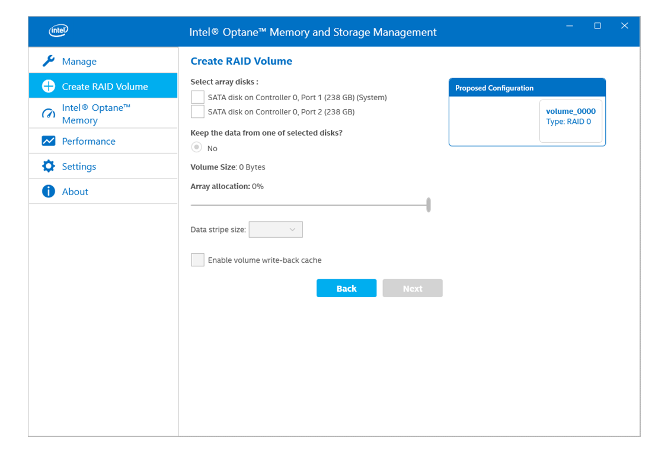Click the Settings gear icon

point(49,167)
